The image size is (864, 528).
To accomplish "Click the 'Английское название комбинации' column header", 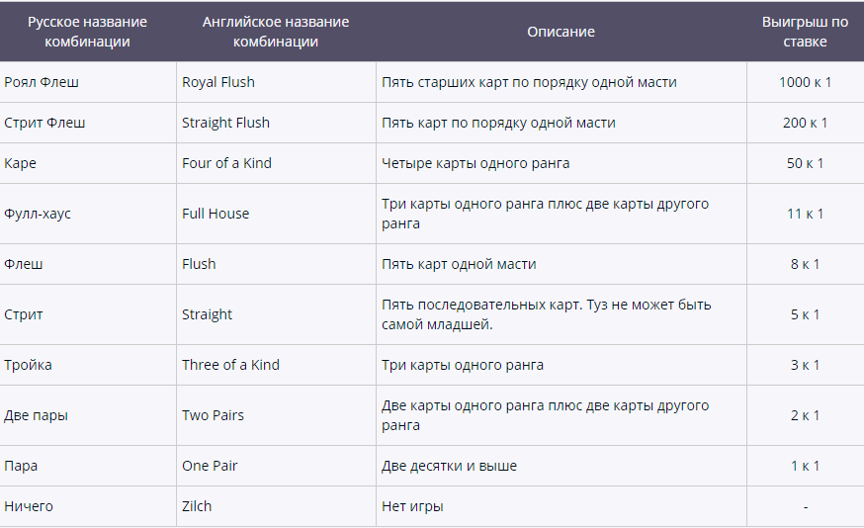I will (x=275, y=32).
